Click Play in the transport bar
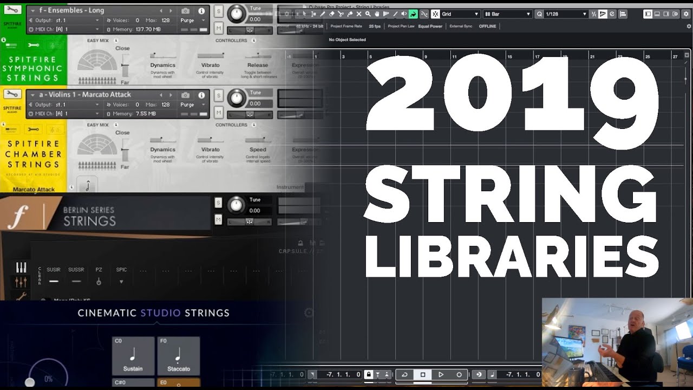Image resolution: width=693 pixels, height=390 pixels. (x=441, y=374)
